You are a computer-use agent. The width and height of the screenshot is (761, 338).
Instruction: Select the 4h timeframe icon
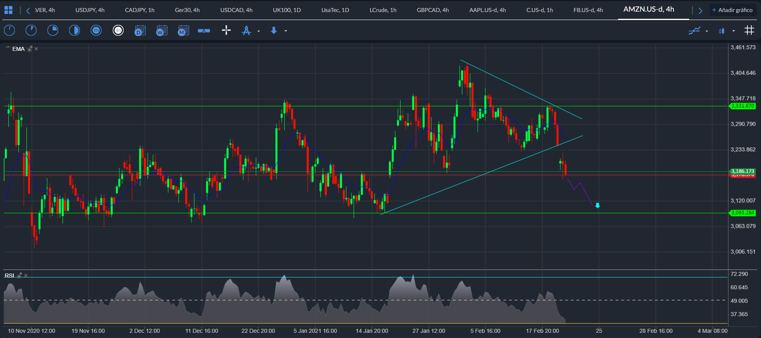118,30
